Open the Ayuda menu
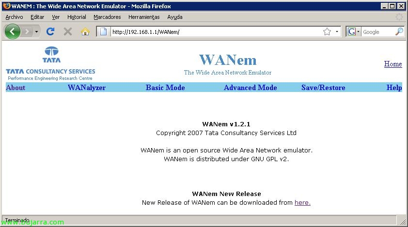The height and width of the screenshot is (227, 408). click(175, 17)
